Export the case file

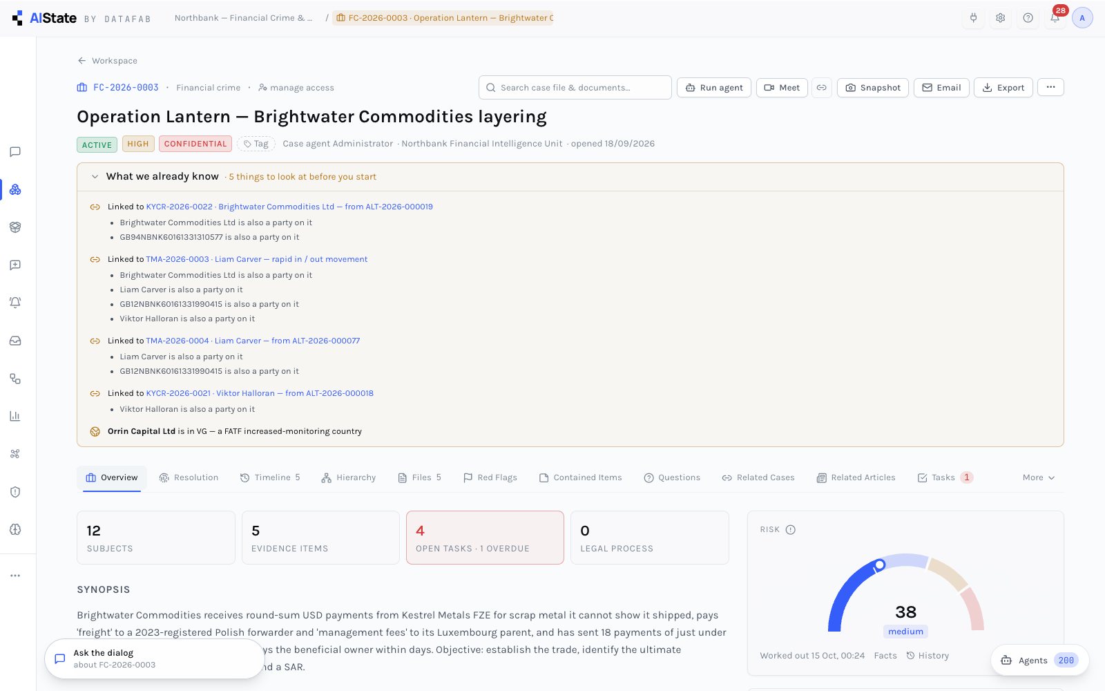[x=1003, y=88]
